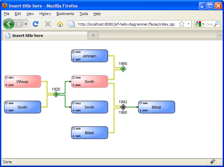Go to Home using the house icon

click(x=60, y=24)
